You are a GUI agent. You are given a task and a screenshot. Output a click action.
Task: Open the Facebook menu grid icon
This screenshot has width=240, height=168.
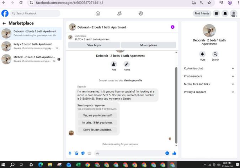point(217,13)
